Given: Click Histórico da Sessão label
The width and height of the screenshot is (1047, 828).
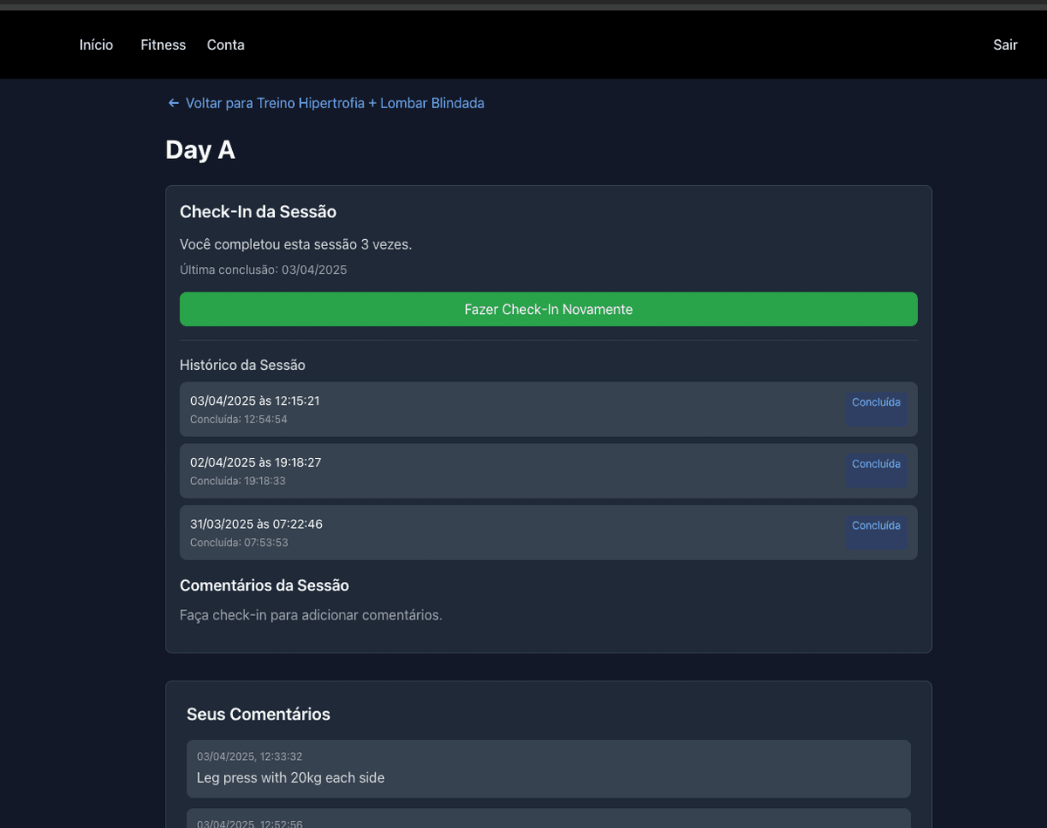Looking at the screenshot, I should (x=243, y=365).
